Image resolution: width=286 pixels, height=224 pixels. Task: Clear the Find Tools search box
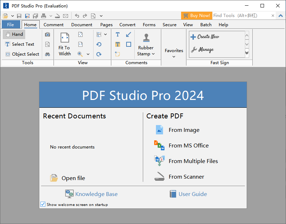click(273, 16)
